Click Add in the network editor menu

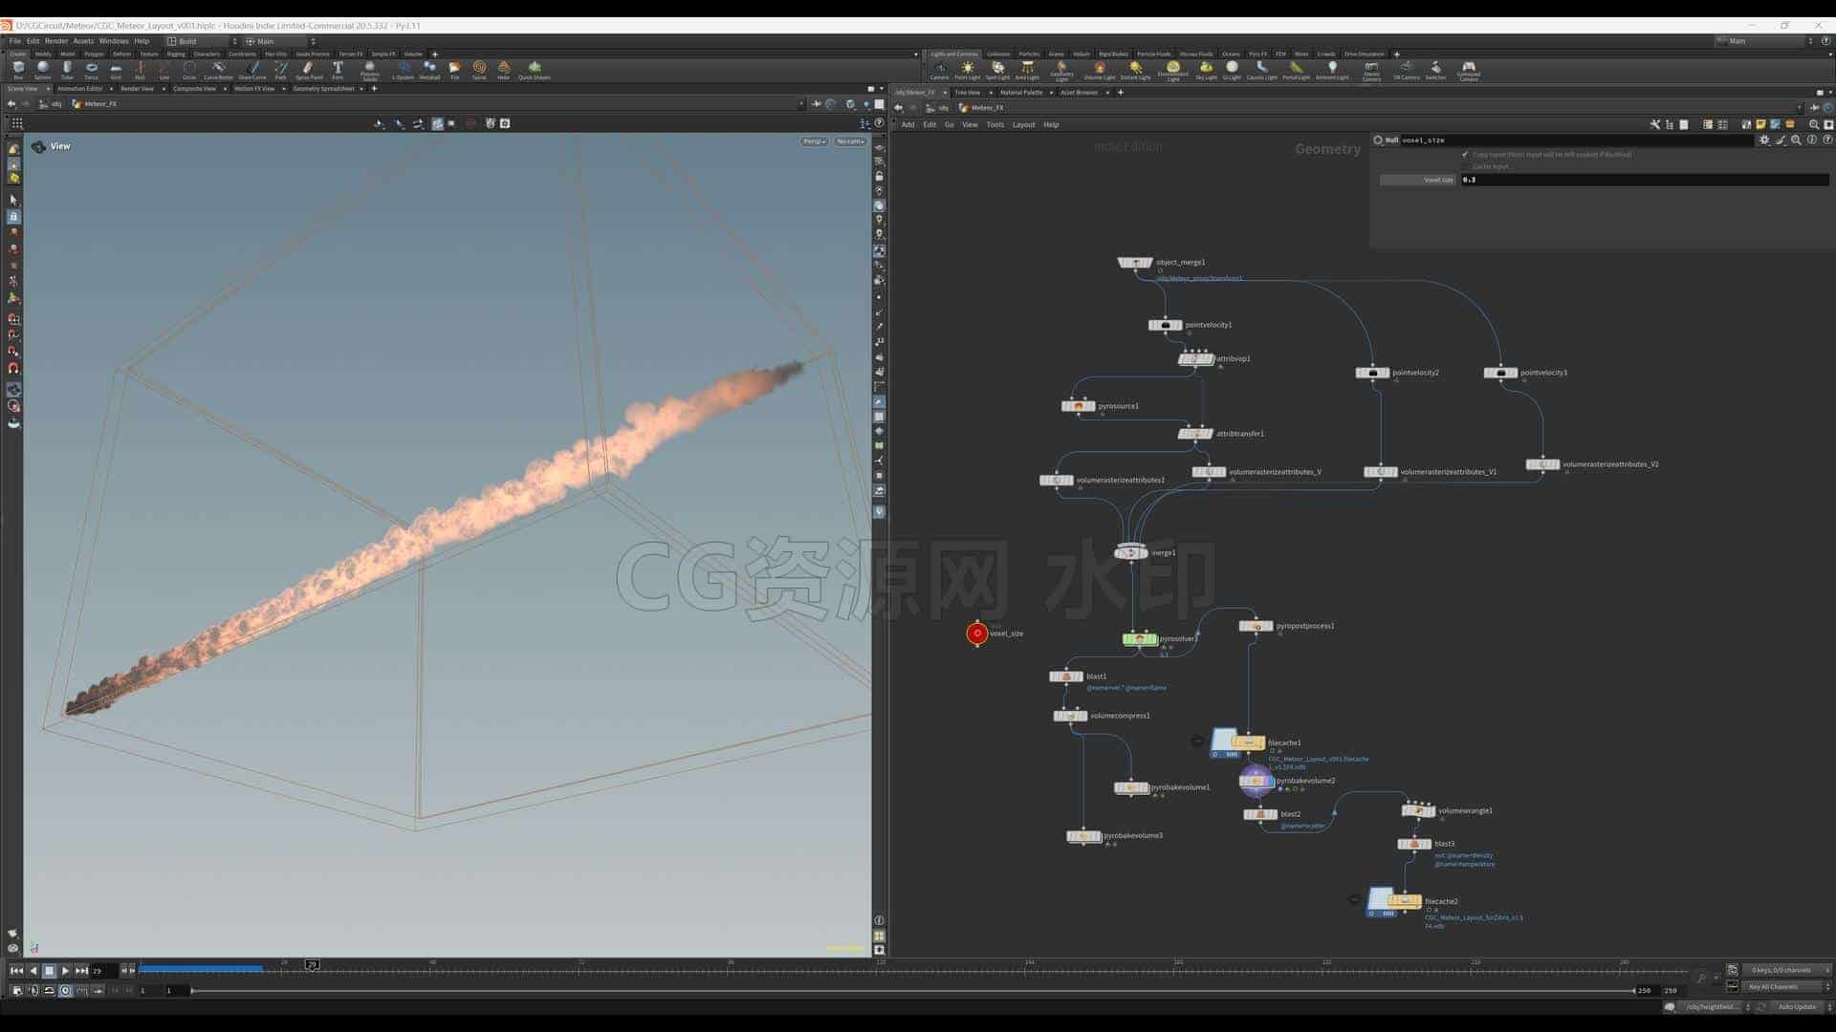coord(907,124)
